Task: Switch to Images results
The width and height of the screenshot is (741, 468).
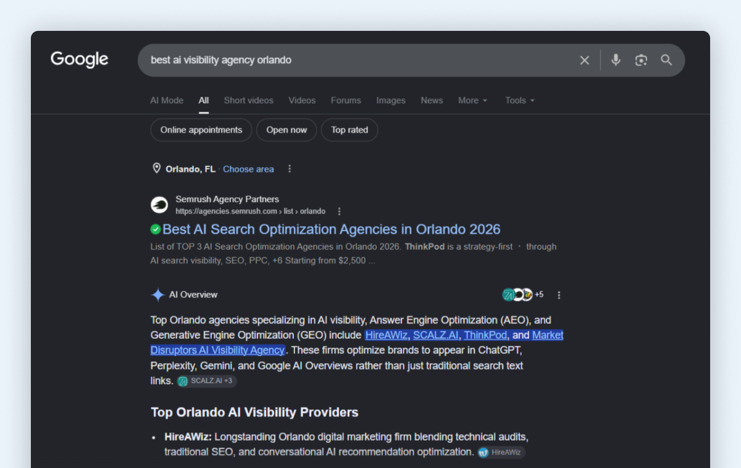Action: click(391, 100)
